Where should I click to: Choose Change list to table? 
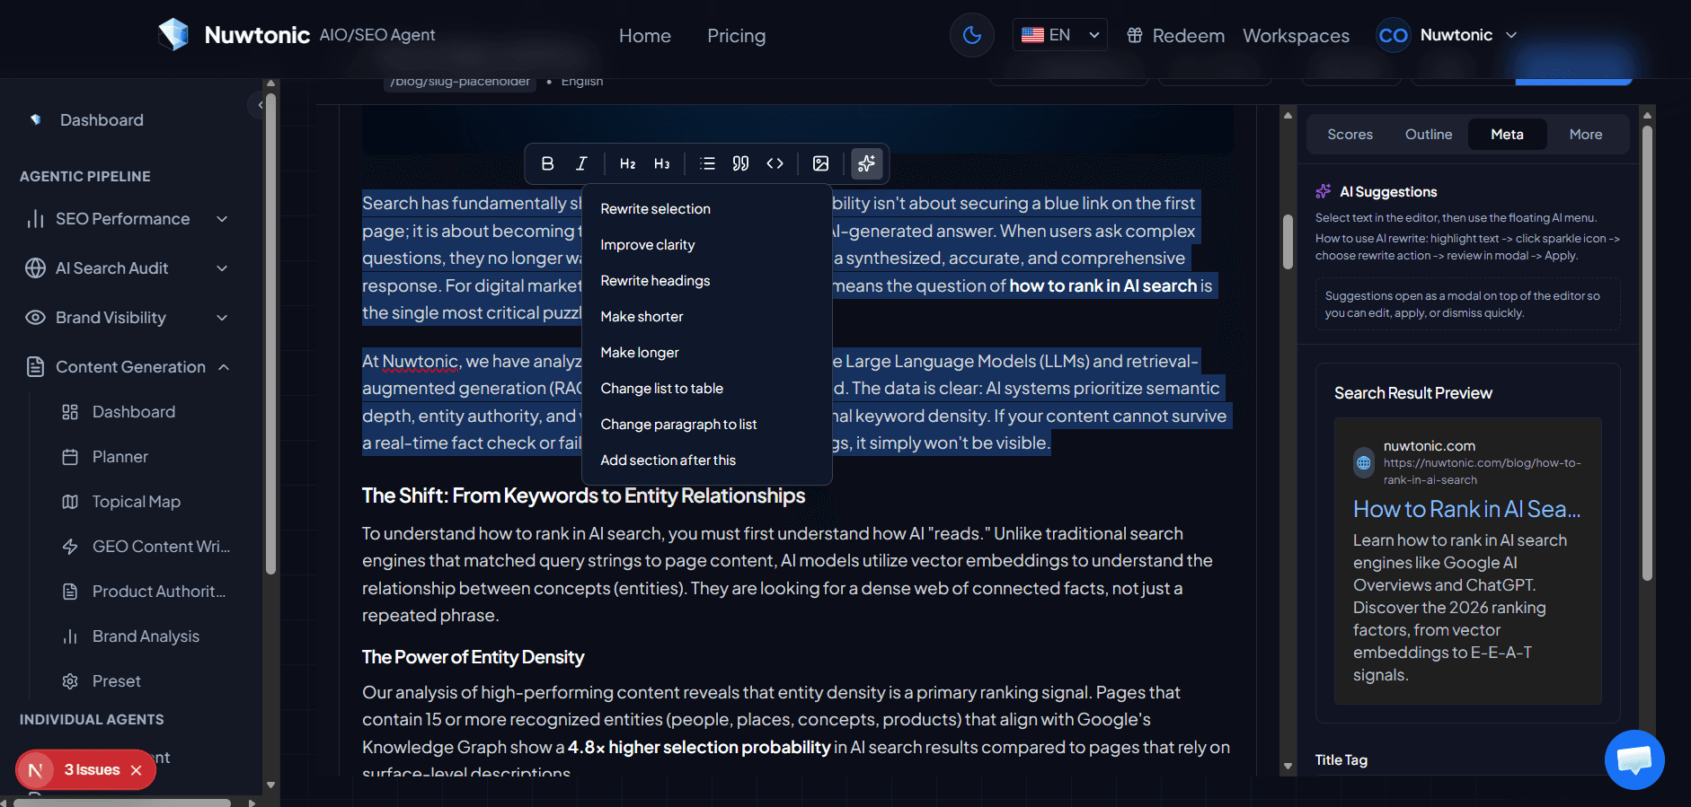[706, 389]
